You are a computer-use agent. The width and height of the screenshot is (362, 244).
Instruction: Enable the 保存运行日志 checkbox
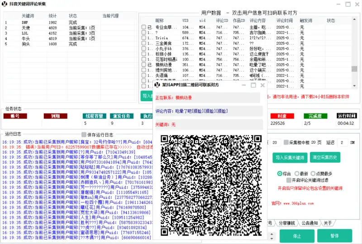[x=84, y=135]
